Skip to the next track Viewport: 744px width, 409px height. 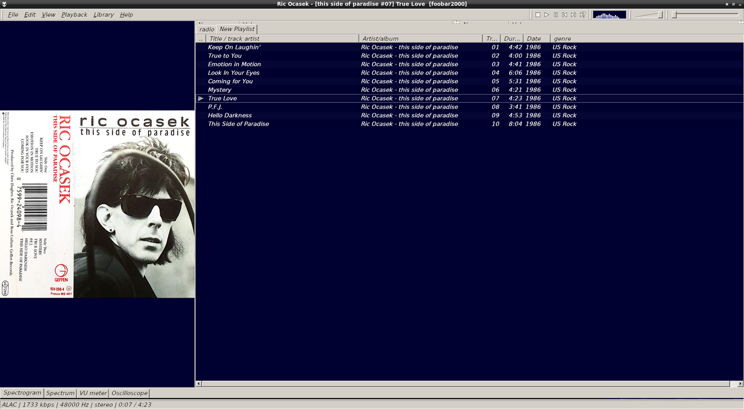click(x=573, y=15)
